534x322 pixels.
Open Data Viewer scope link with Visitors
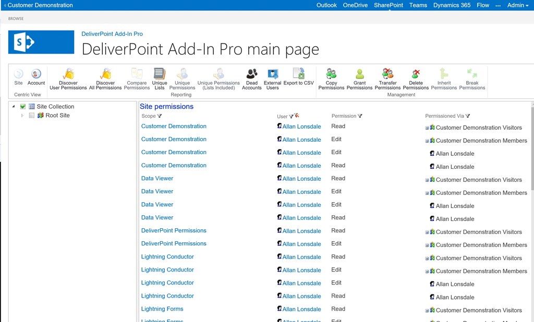157,178
